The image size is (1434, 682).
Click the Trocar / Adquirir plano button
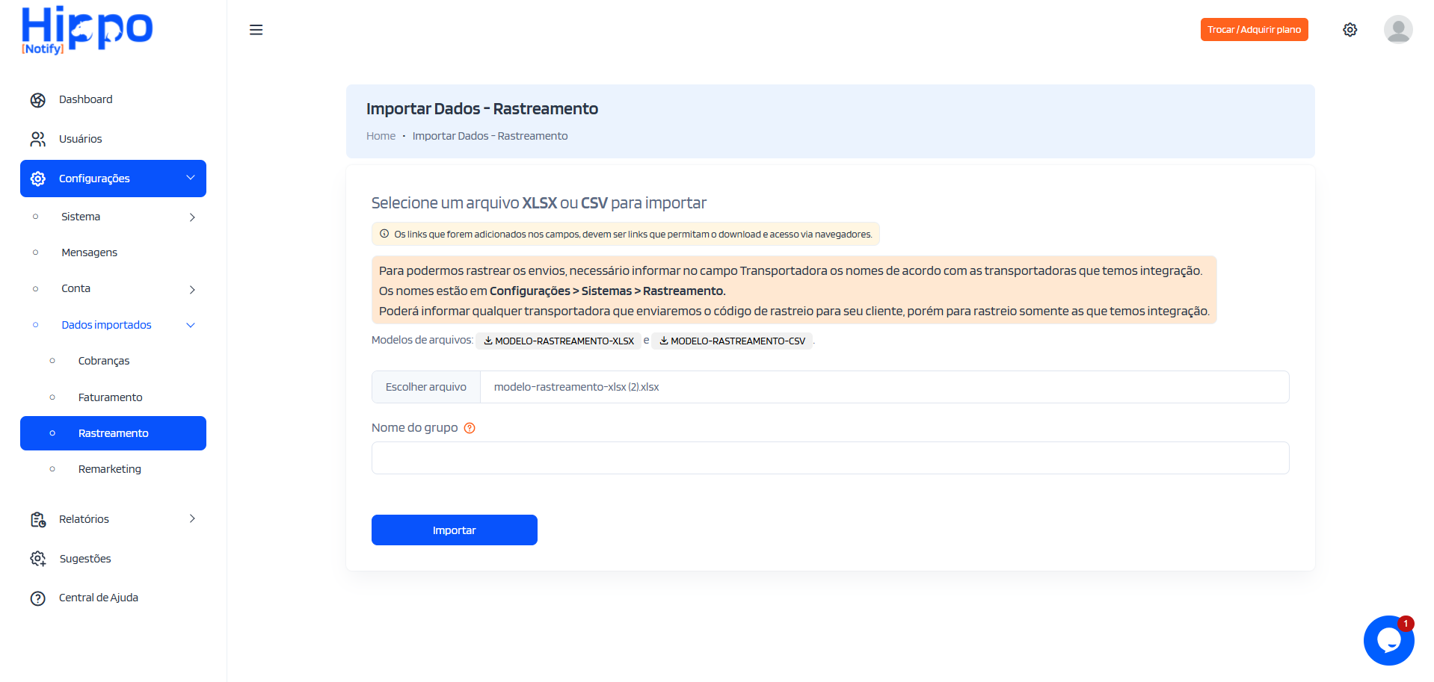(1254, 30)
